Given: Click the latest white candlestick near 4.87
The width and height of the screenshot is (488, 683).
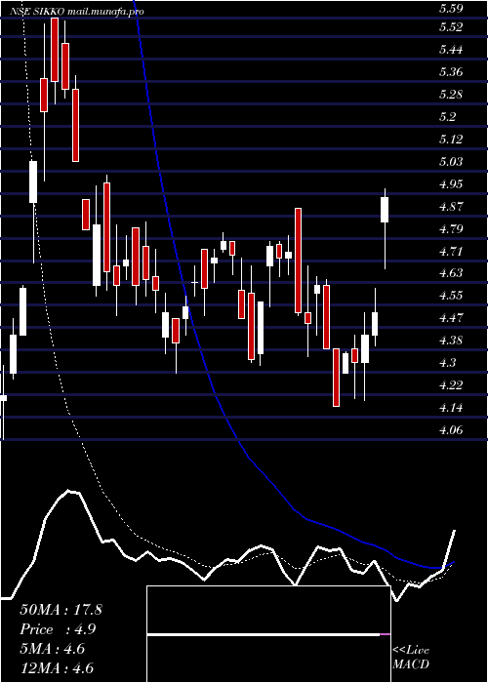Looking at the screenshot, I should (385, 210).
